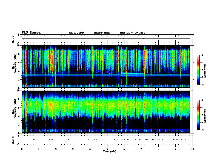Click the lower colorbar "log(PSD)" unit label

[205, 116]
